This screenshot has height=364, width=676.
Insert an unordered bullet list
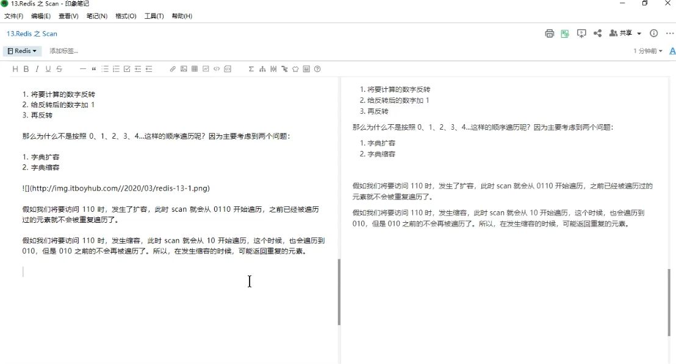coord(105,69)
